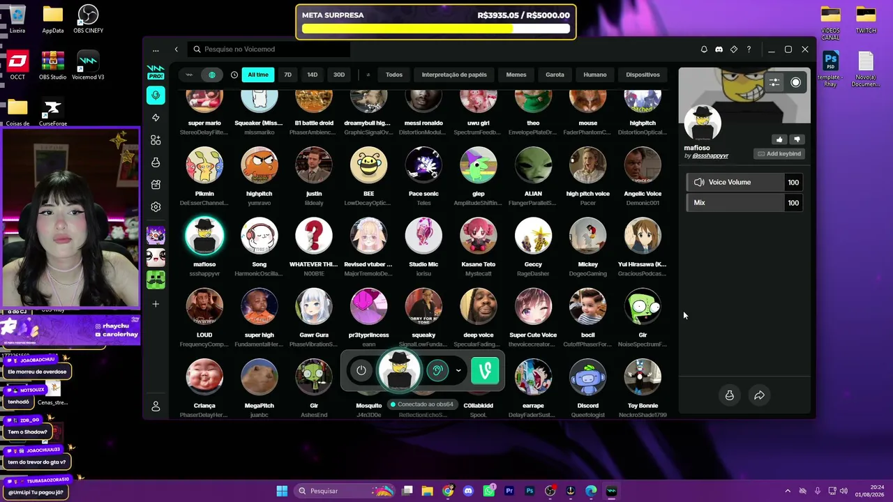Open flask icon in voice details panel
The image size is (893, 502).
tap(730, 395)
